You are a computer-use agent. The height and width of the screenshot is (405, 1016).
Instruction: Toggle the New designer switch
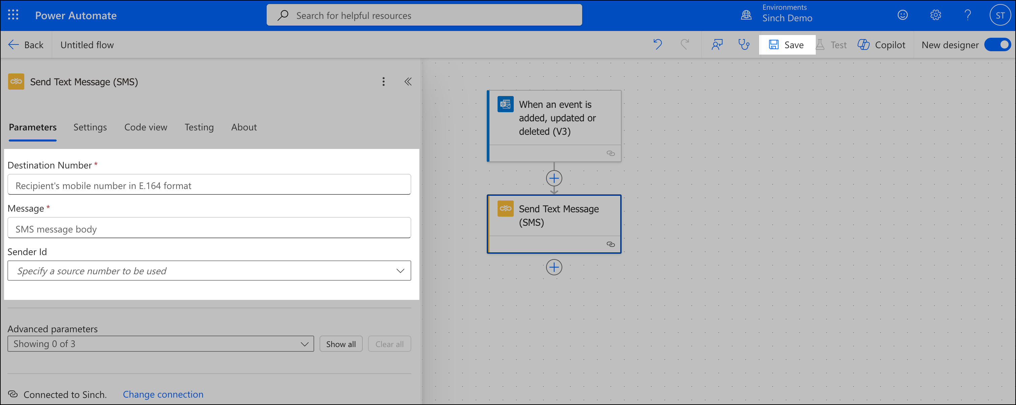[x=997, y=44]
